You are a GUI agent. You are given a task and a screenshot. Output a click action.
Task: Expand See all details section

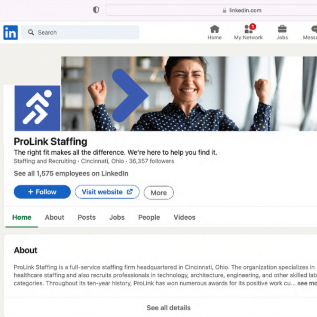pos(169,307)
